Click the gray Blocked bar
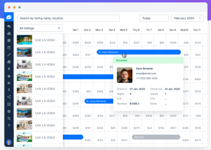211x150 pixels. [x=156, y=137]
